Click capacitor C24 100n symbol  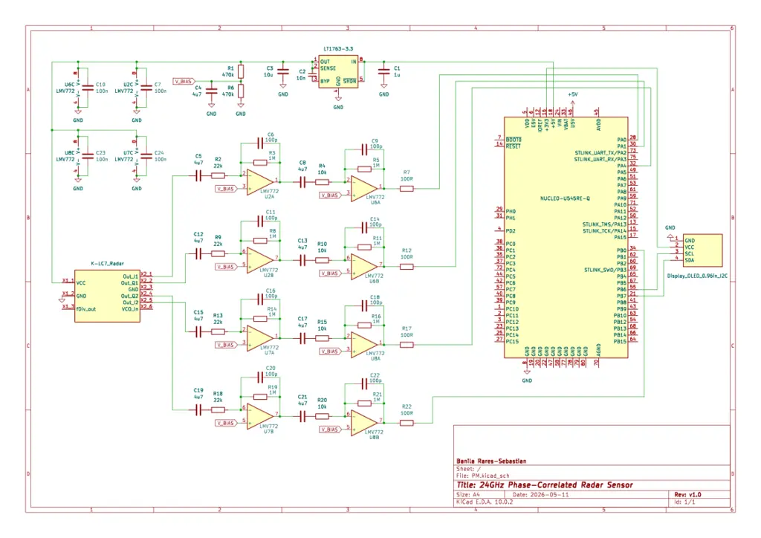[146, 156]
